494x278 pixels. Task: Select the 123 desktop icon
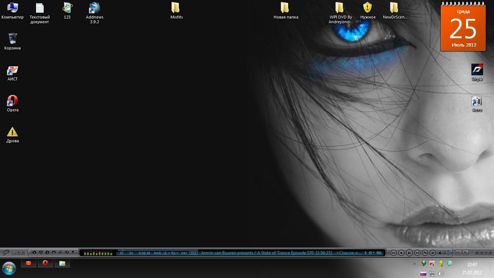click(67, 11)
